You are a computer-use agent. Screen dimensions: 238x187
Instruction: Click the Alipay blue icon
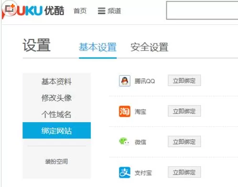pyautogui.click(x=125, y=172)
